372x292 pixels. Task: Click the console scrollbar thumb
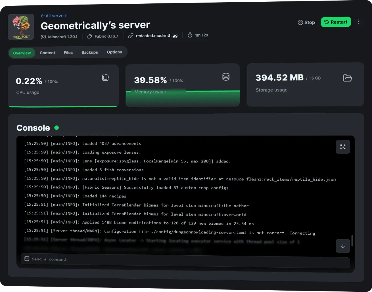[x=352, y=241]
